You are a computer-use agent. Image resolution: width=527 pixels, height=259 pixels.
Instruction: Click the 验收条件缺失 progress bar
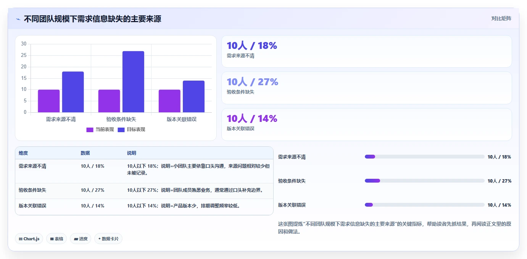pos(424,181)
